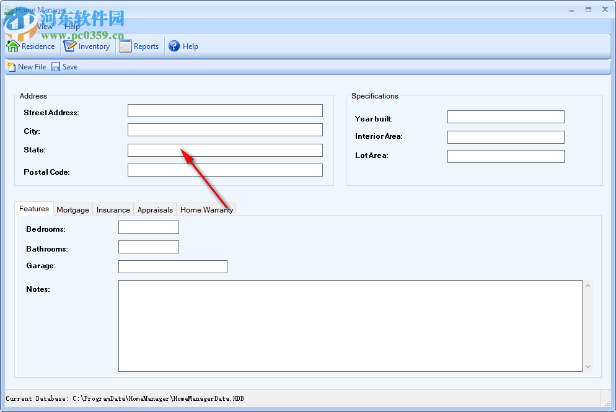The image size is (616, 412).
Task: Click the Home Manager title bar icon
Action: pyautogui.click(x=7, y=9)
